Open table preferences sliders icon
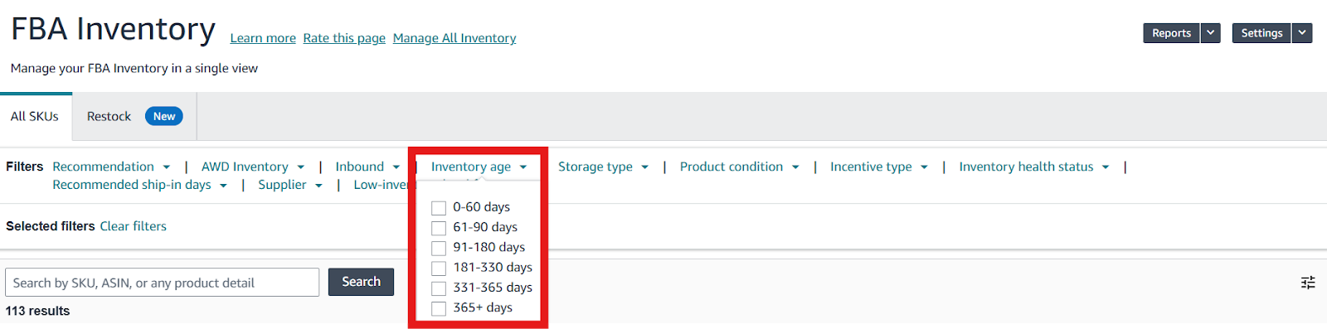This screenshot has width=1327, height=329. tap(1308, 283)
